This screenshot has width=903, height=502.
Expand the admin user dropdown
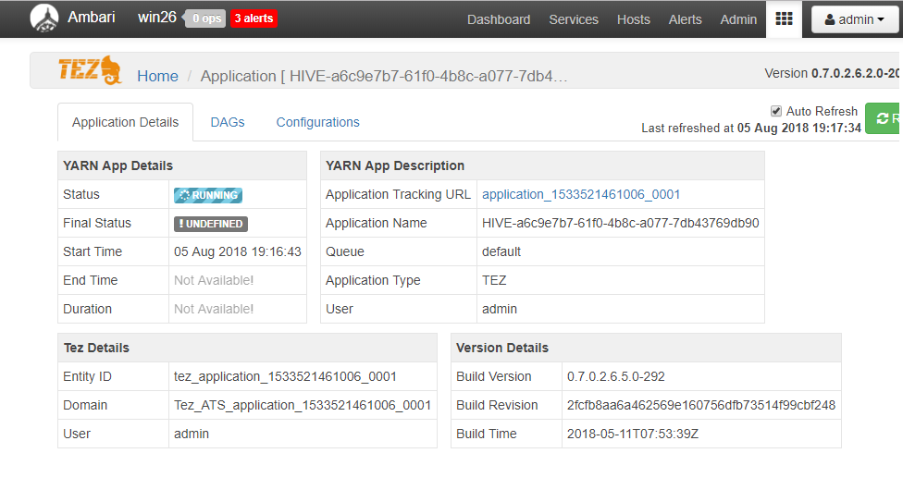(x=854, y=19)
